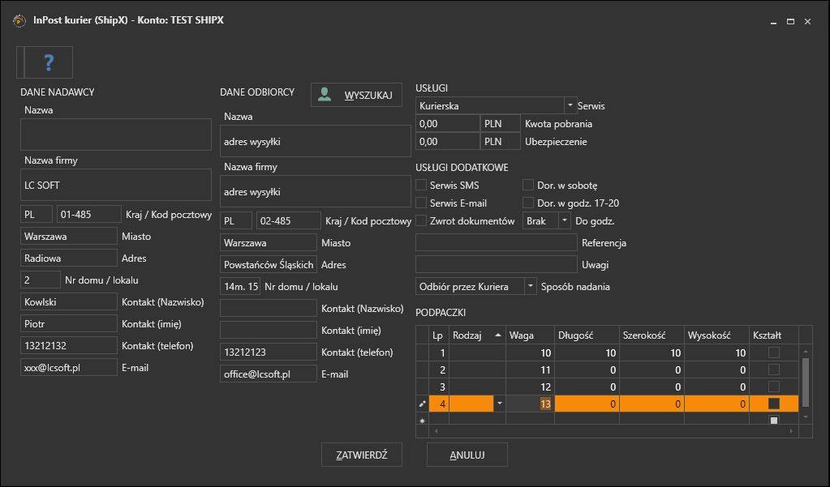Click the Ubezpieczenie amount field
Screen dimensions: 830x487
(x=448, y=142)
